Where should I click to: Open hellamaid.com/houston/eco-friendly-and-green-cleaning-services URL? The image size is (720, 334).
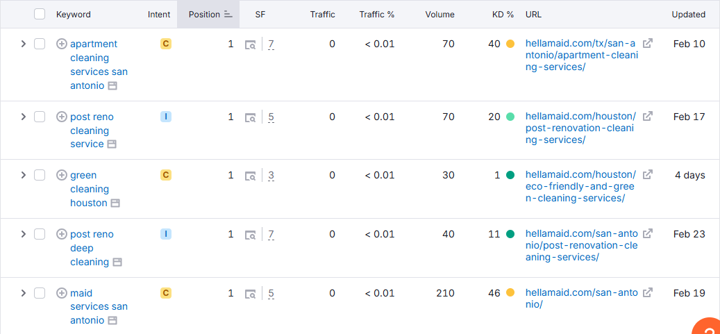tap(581, 187)
